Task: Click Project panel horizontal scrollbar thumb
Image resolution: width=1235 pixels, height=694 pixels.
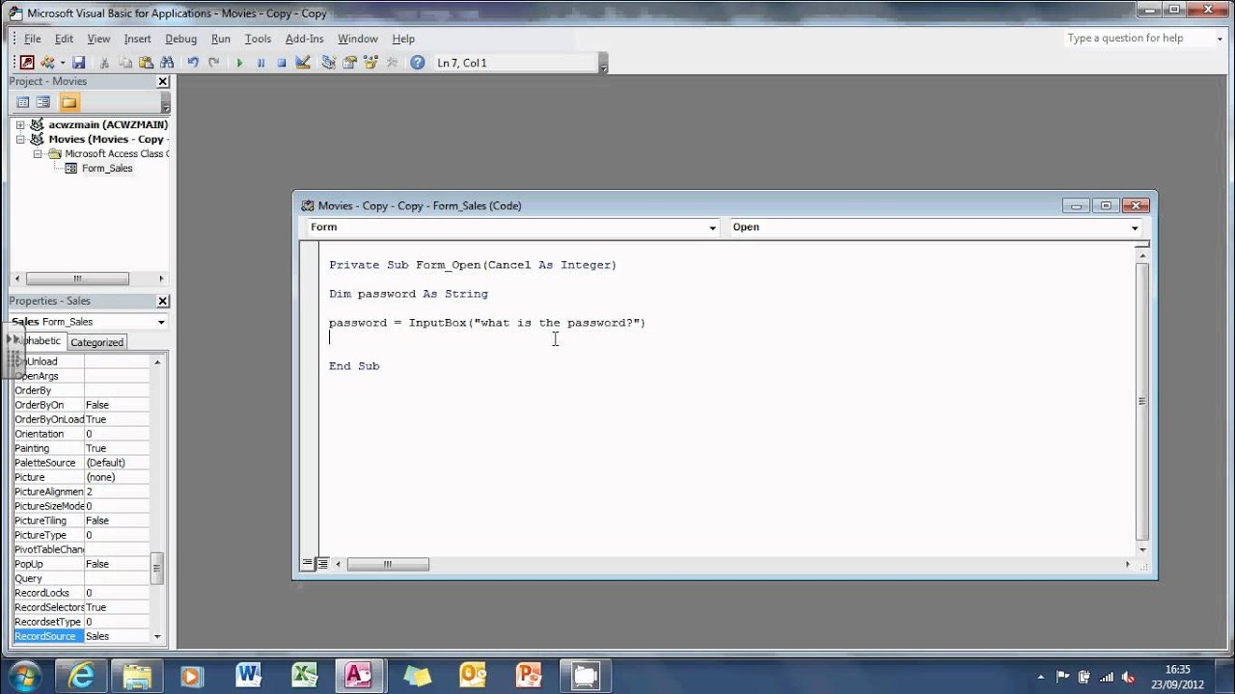Action: pyautogui.click(x=77, y=279)
